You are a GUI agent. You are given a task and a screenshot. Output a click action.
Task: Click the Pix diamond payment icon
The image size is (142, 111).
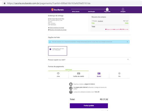point(119,73)
